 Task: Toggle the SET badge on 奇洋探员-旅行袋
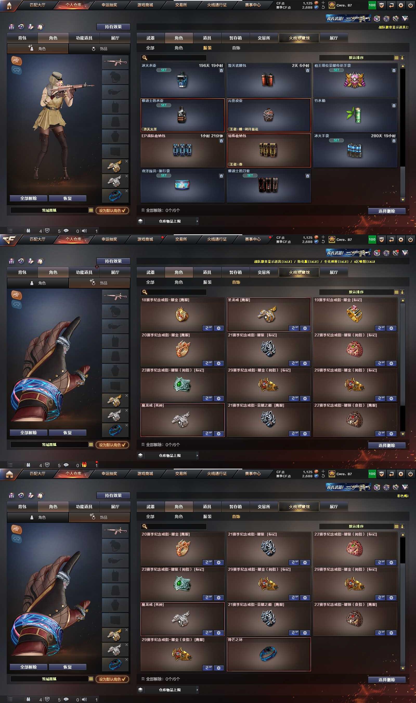coord(164,175)
